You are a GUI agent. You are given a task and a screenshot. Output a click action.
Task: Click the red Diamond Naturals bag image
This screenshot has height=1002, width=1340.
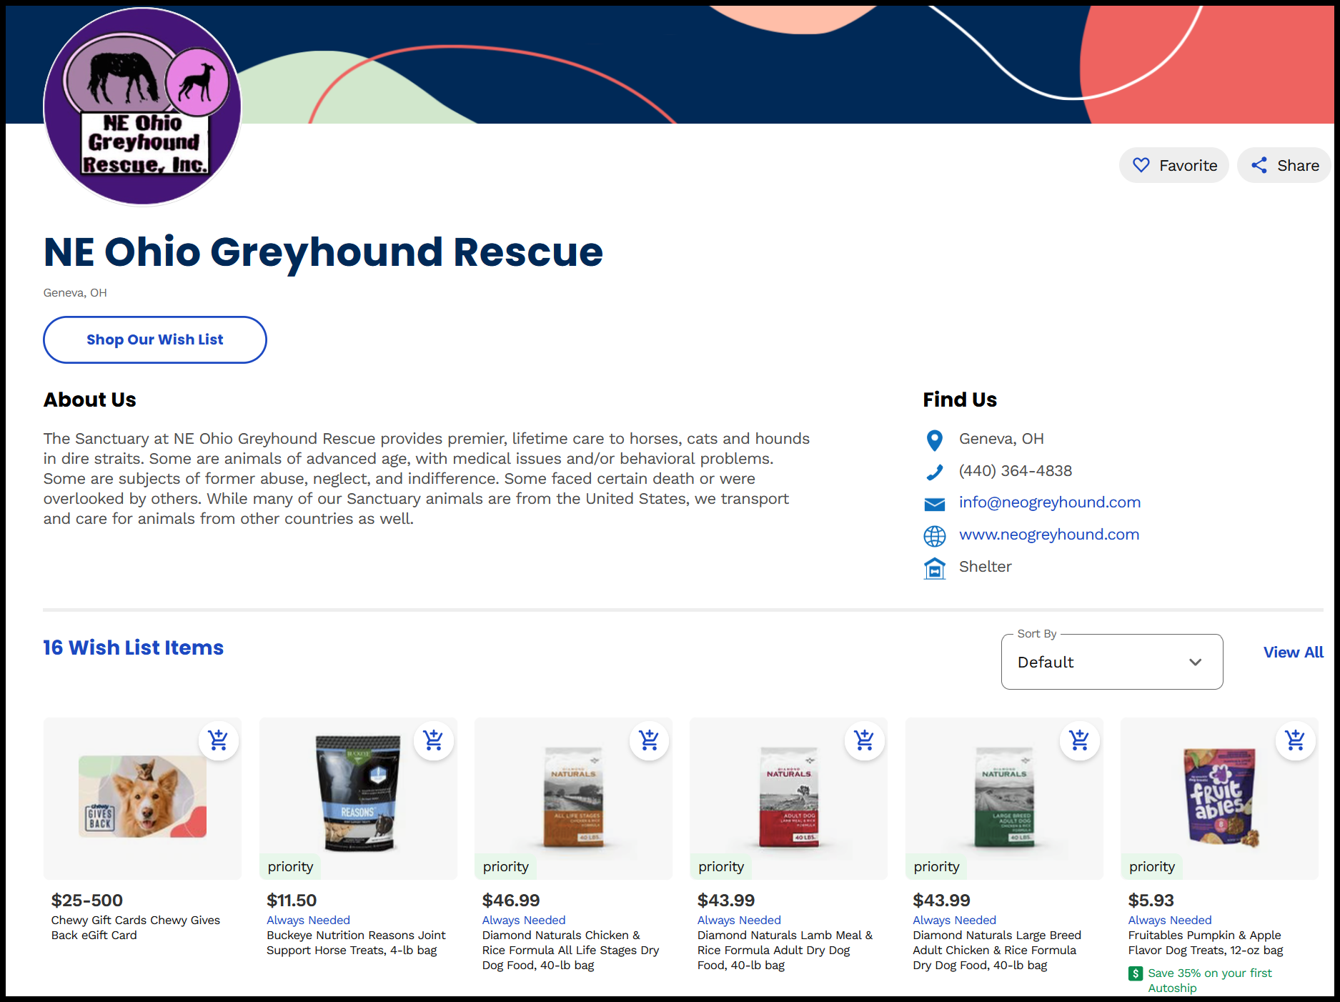[x=788, y=797]
